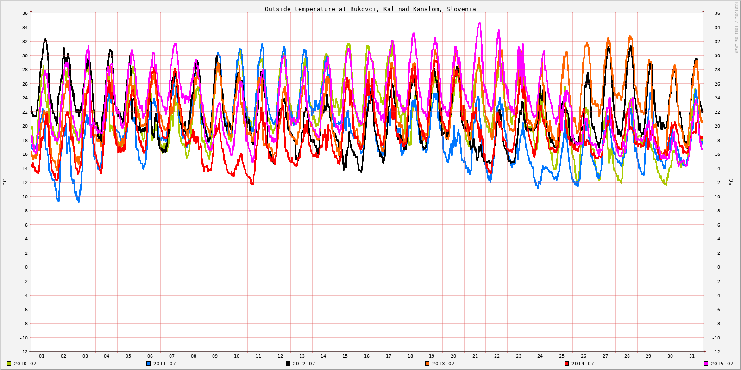The height and width of the screenshot is (370, 741).
Task: Click the blue 2011-07 legend swatch
Action: point(148,364)
